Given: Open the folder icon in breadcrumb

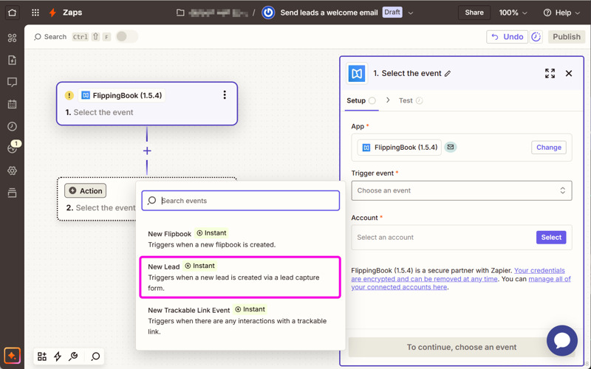Looking at the screenshot, I should click(180, 13).
